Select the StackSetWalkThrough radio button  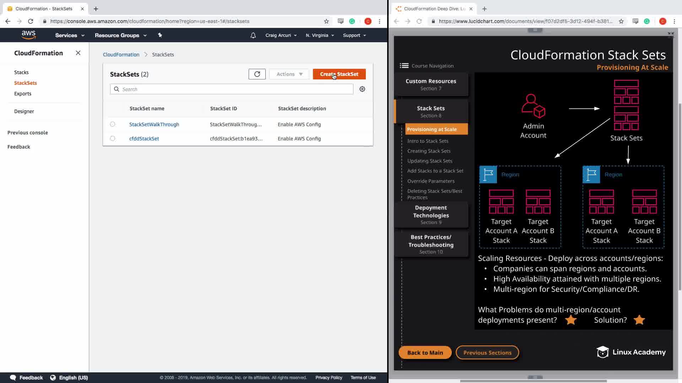pos(113,124)
